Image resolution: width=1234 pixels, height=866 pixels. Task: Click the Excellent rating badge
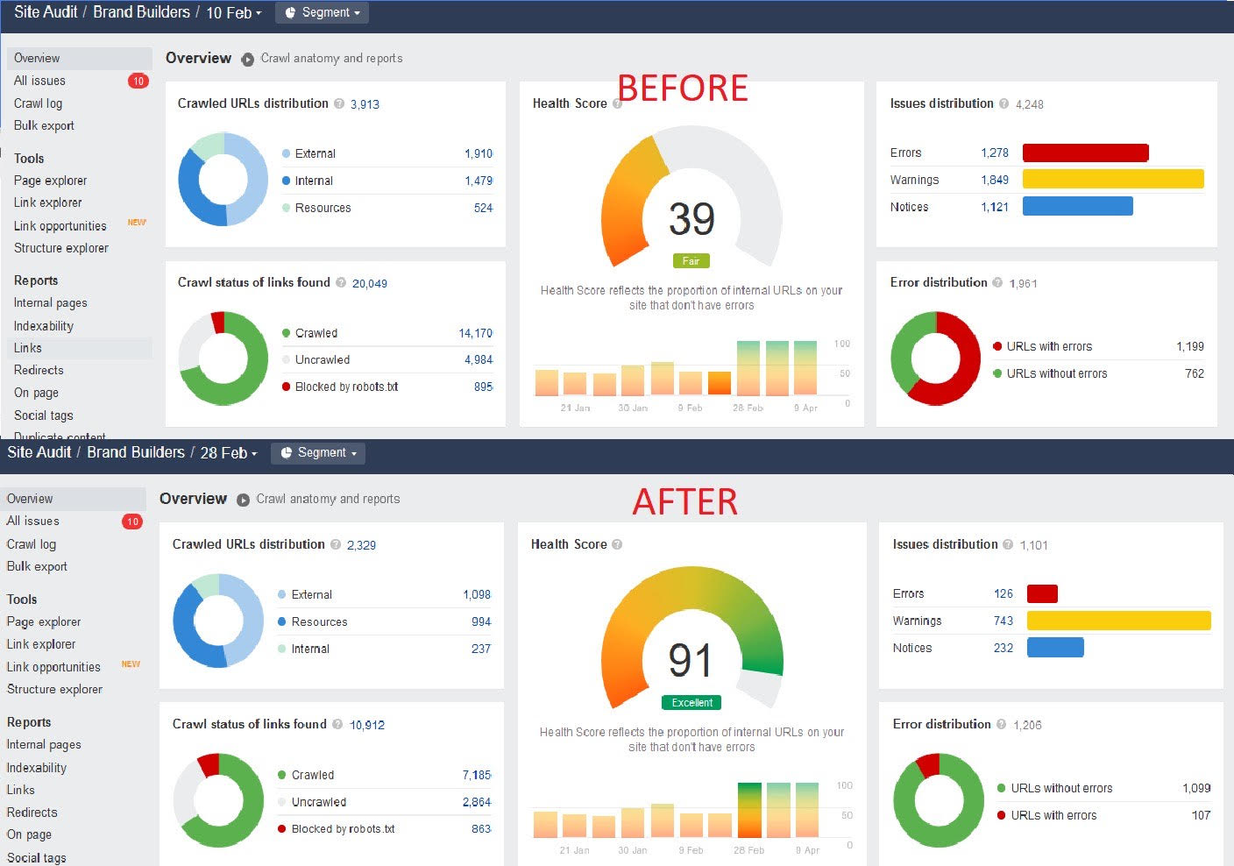(691, 703)
